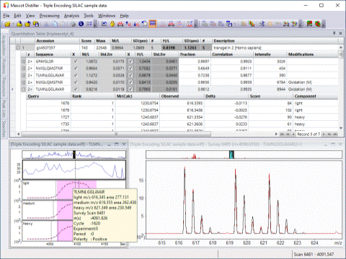Switch to the Searches side tab
The image size is (346, 259).
coord(4,129)
